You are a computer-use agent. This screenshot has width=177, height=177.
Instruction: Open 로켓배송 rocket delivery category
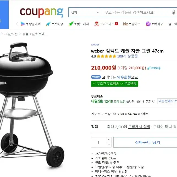[54, 24]
